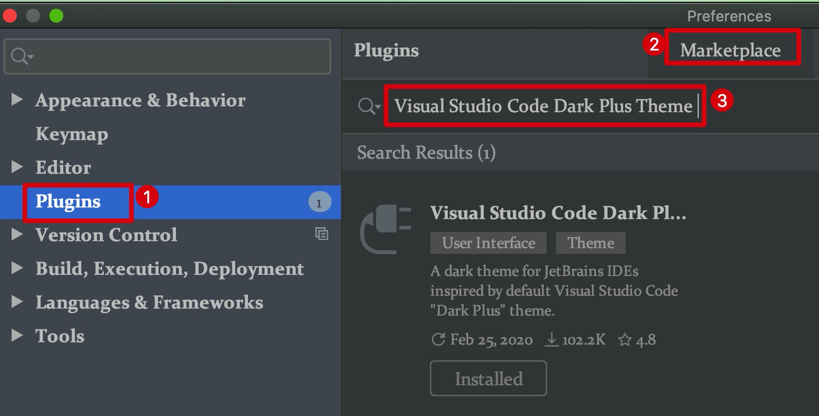Viewport: 819px width, 416px height.
Task: Click the Feb 25, 2020 date
Action: (491, 340)
